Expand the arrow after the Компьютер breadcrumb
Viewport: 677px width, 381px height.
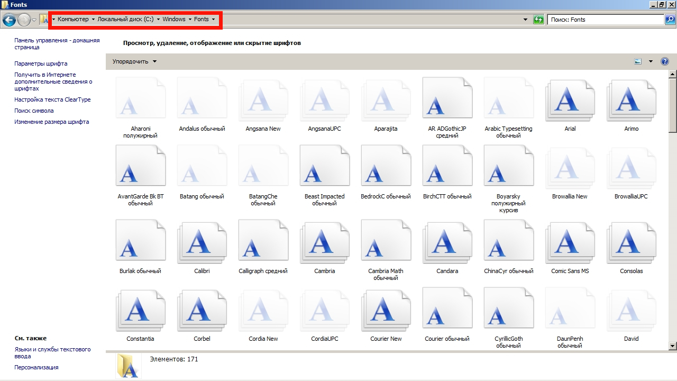pos(93,20)
